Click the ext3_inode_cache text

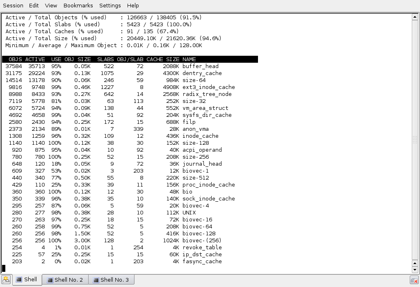[209, 87]
